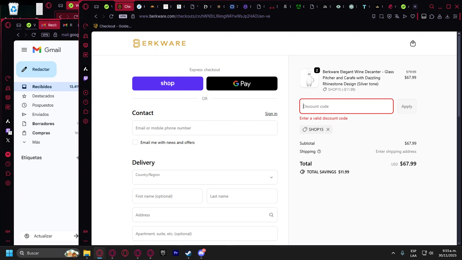Focus the Email or mobile phone number field
This screenshot has height=260, width=462.
(205, 128)
